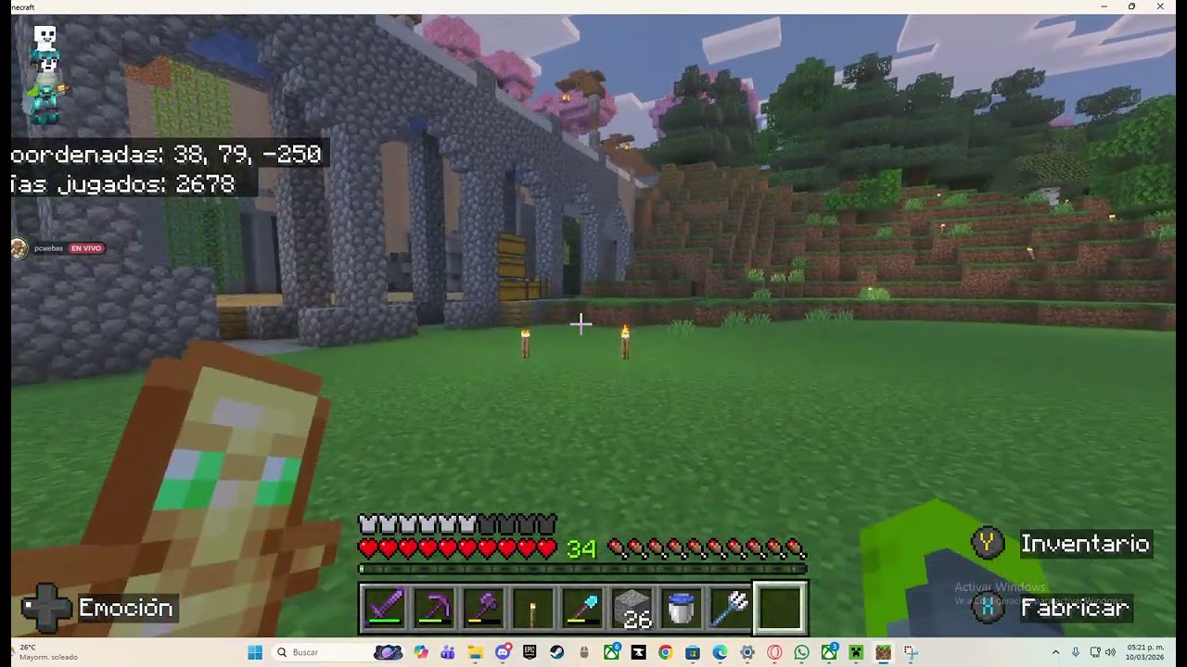The width and height of the screenshot is (1187, 667).
Task: Open Windows Settings gear in taskbar
Action: click(x=747, y=652)
